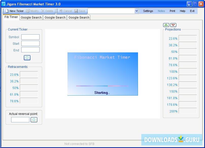Click the 78.6% projection value box
This screenshot has height=148, width=205.
pos(187,65)
